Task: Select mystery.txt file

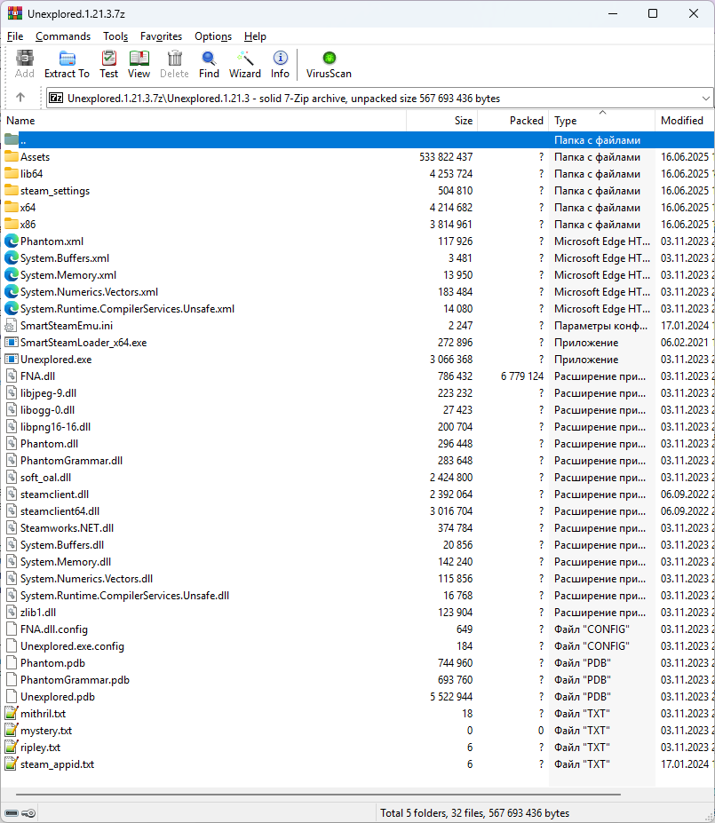Action: coord(46,730)
